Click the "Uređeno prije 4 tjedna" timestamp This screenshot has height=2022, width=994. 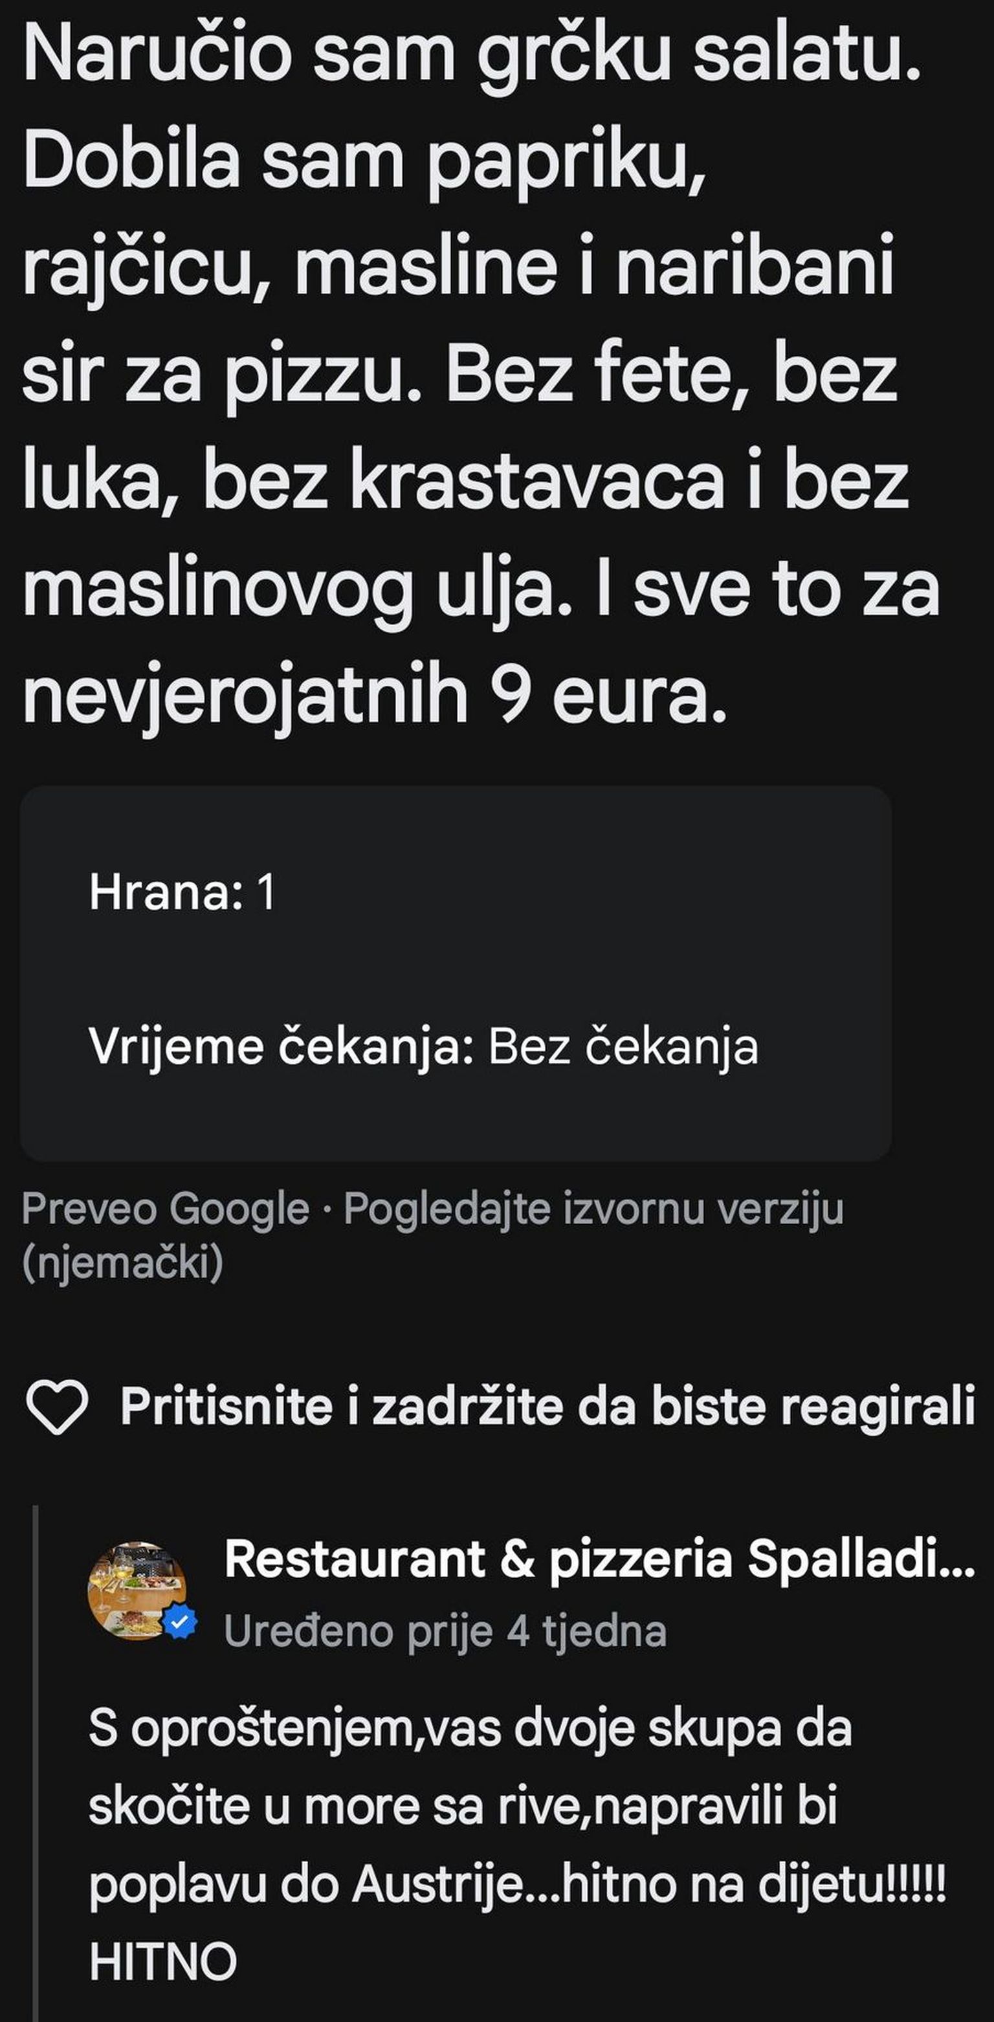(445, 1631)
